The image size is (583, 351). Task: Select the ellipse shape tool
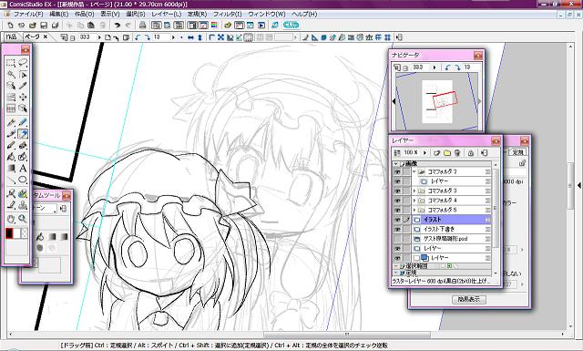coord(23,180)
